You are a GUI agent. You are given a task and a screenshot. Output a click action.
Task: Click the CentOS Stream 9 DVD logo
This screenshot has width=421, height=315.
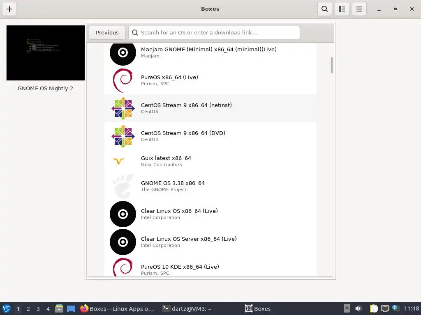coord(123,136)
